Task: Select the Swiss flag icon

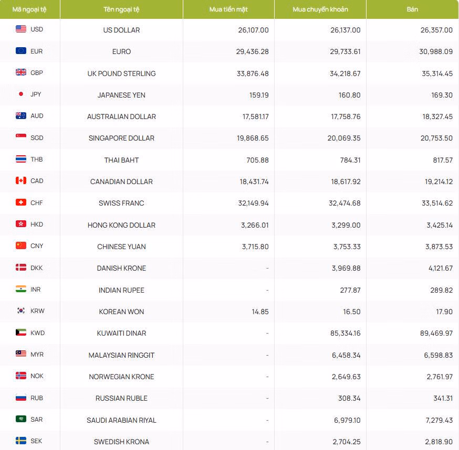Action: click(21, 202)
